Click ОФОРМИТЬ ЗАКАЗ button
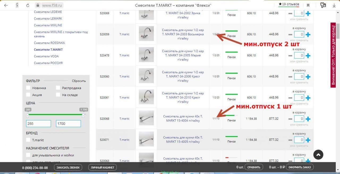340x174 pixels. pos(300,167)
